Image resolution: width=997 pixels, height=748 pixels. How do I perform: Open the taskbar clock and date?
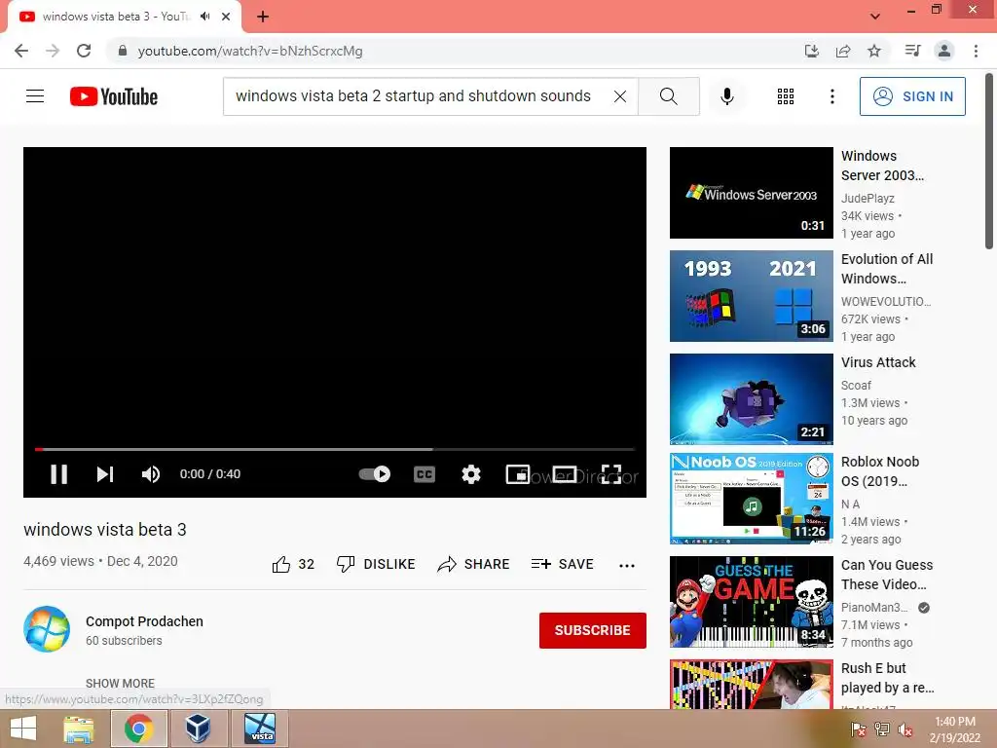(x=954, y=729)
